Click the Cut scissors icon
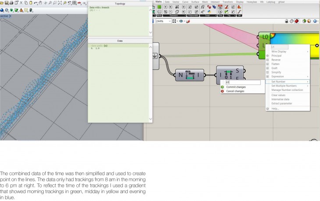This screenshot has width=320, height=201. 21,3
